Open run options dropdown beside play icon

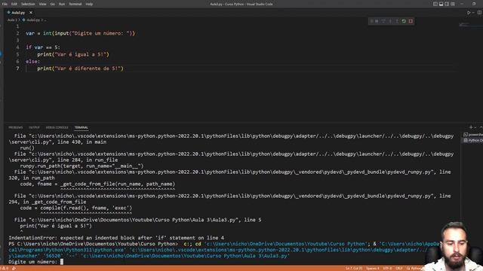(473, 13)
